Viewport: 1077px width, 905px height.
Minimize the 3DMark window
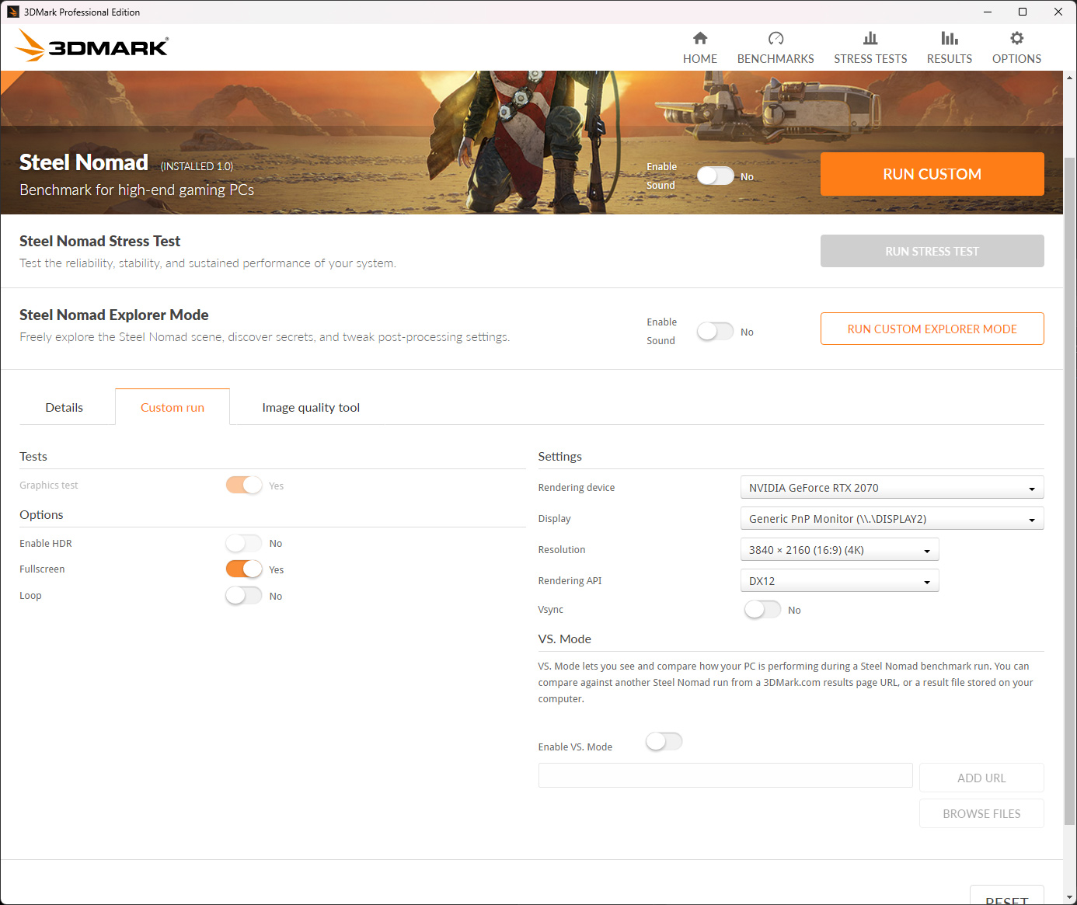(x=988, y=12)
